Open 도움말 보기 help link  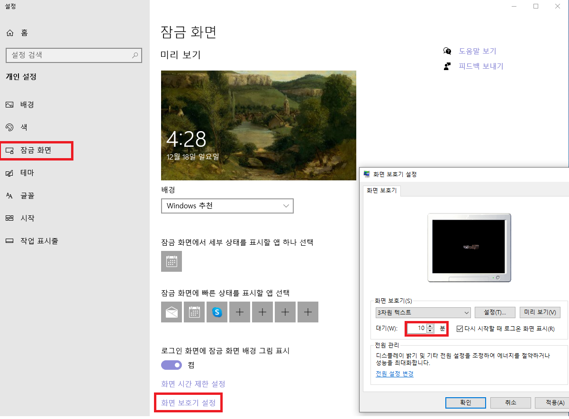click(x=478, y=51)
